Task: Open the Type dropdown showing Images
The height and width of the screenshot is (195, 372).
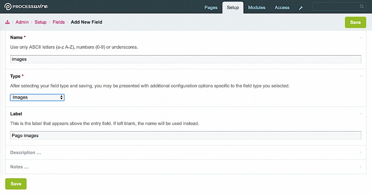Action: click(x=37, y=97)
